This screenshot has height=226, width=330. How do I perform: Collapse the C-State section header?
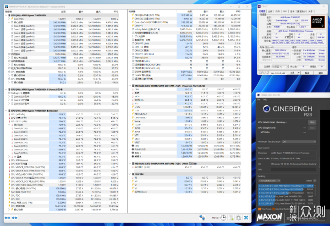click(6, 89)
